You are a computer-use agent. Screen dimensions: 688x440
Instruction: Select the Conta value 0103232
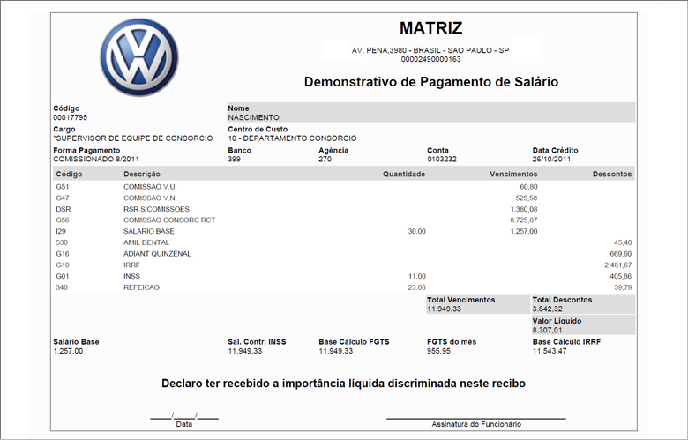(442, 160)
